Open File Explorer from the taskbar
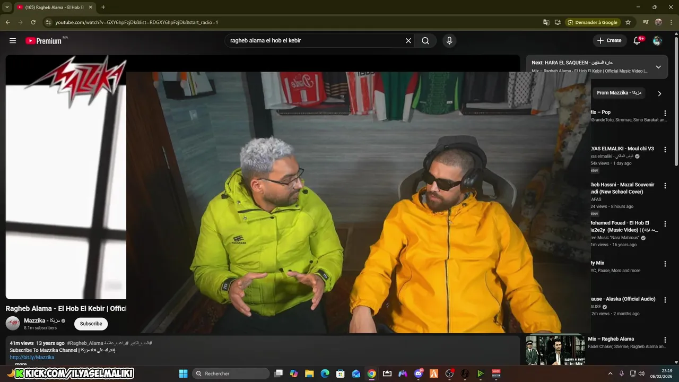 pyautogui.click(x=309, y=374)
